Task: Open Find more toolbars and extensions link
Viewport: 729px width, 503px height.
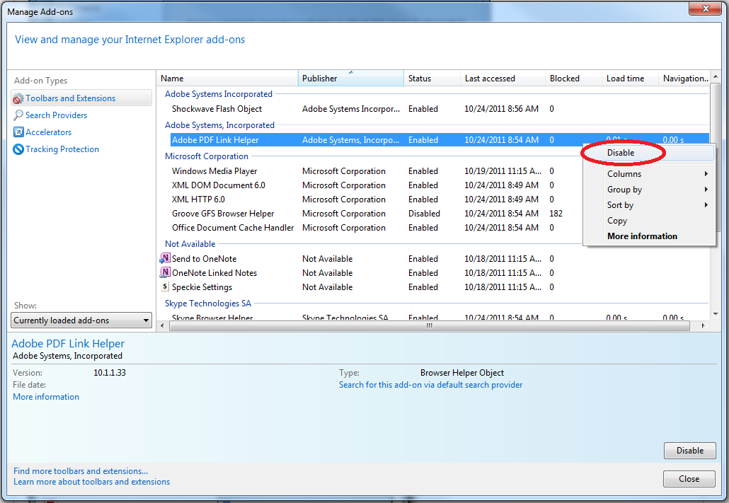Action: point(81,471)
